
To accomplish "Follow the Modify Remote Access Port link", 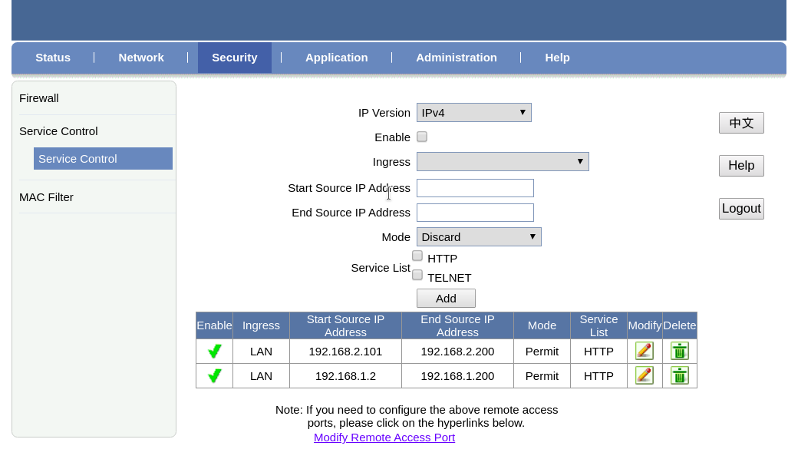I will point(384,438).
